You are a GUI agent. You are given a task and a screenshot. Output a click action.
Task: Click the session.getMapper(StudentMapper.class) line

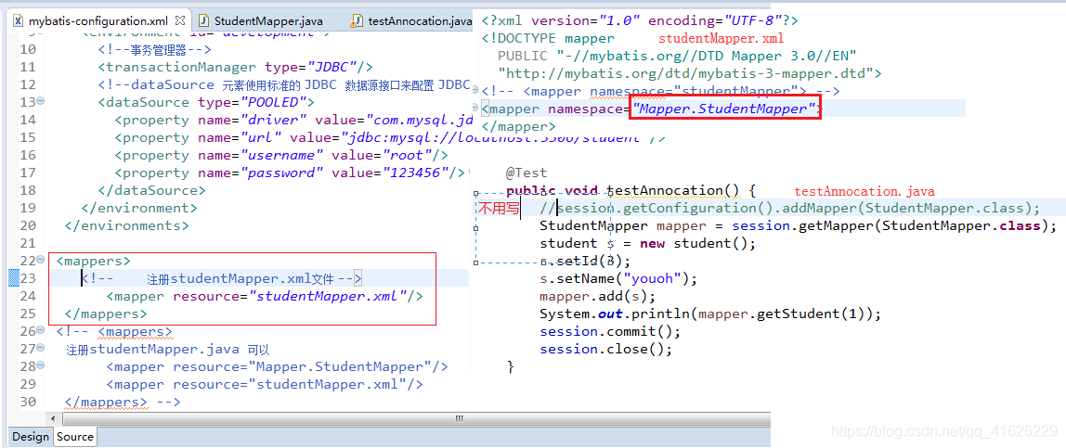pos(799,226)
